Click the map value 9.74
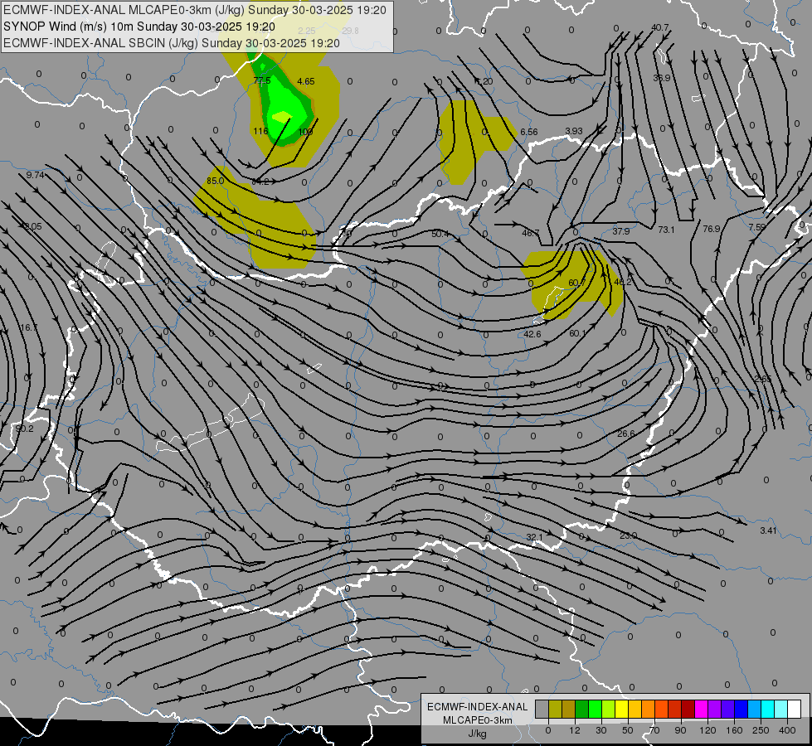The height and width of the screenshot is (746, 812). tap(35, 175)
